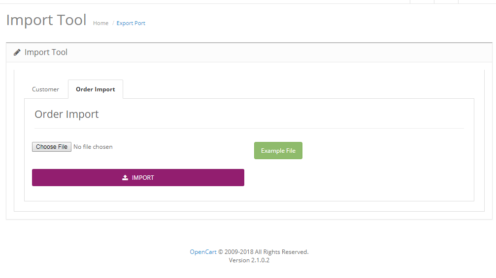Click the Import Tool panel heading text
Image resolution: width=496 pixels, height=278 pixels.
[x=46, y=53]
